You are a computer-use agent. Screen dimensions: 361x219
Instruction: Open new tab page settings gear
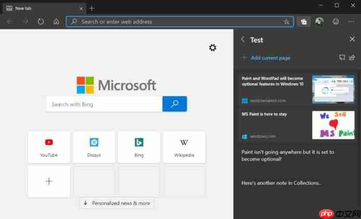(213, 48)
